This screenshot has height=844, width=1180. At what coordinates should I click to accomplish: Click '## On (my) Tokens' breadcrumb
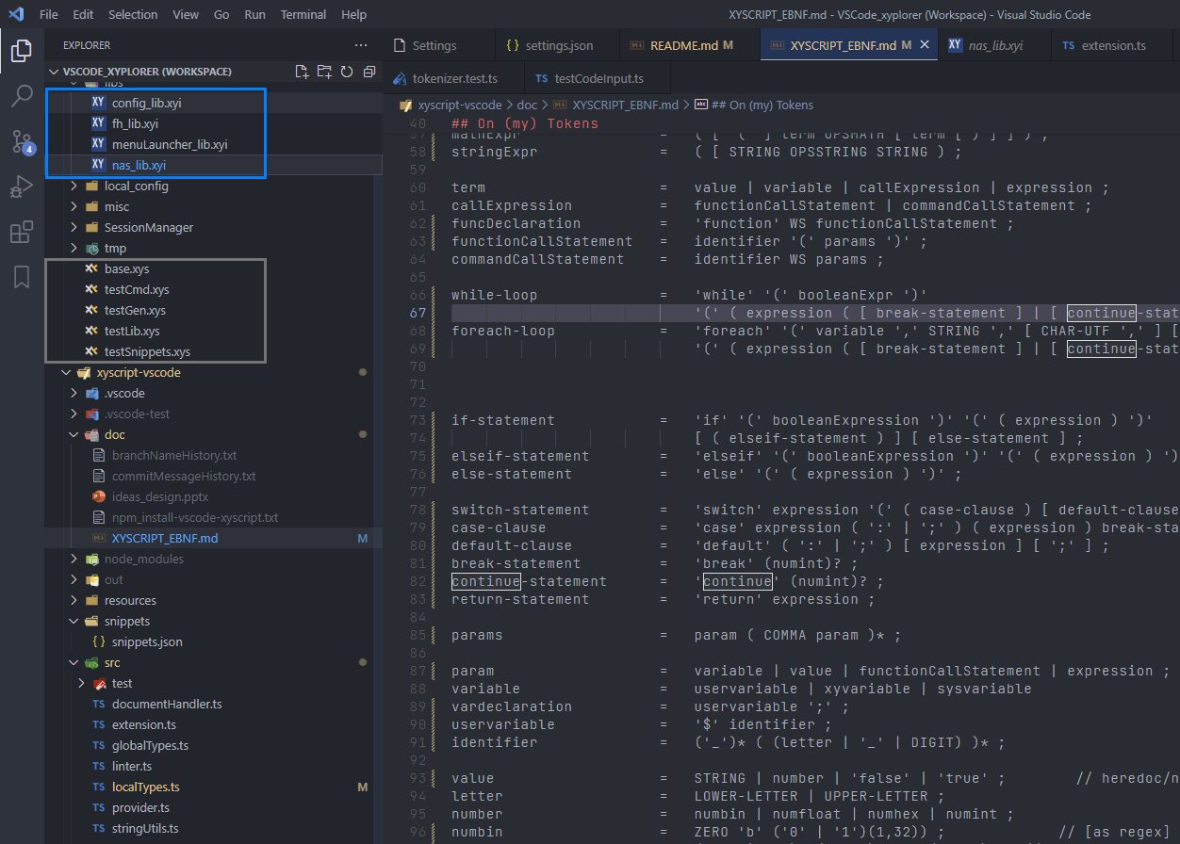click(x=762, y=105)
